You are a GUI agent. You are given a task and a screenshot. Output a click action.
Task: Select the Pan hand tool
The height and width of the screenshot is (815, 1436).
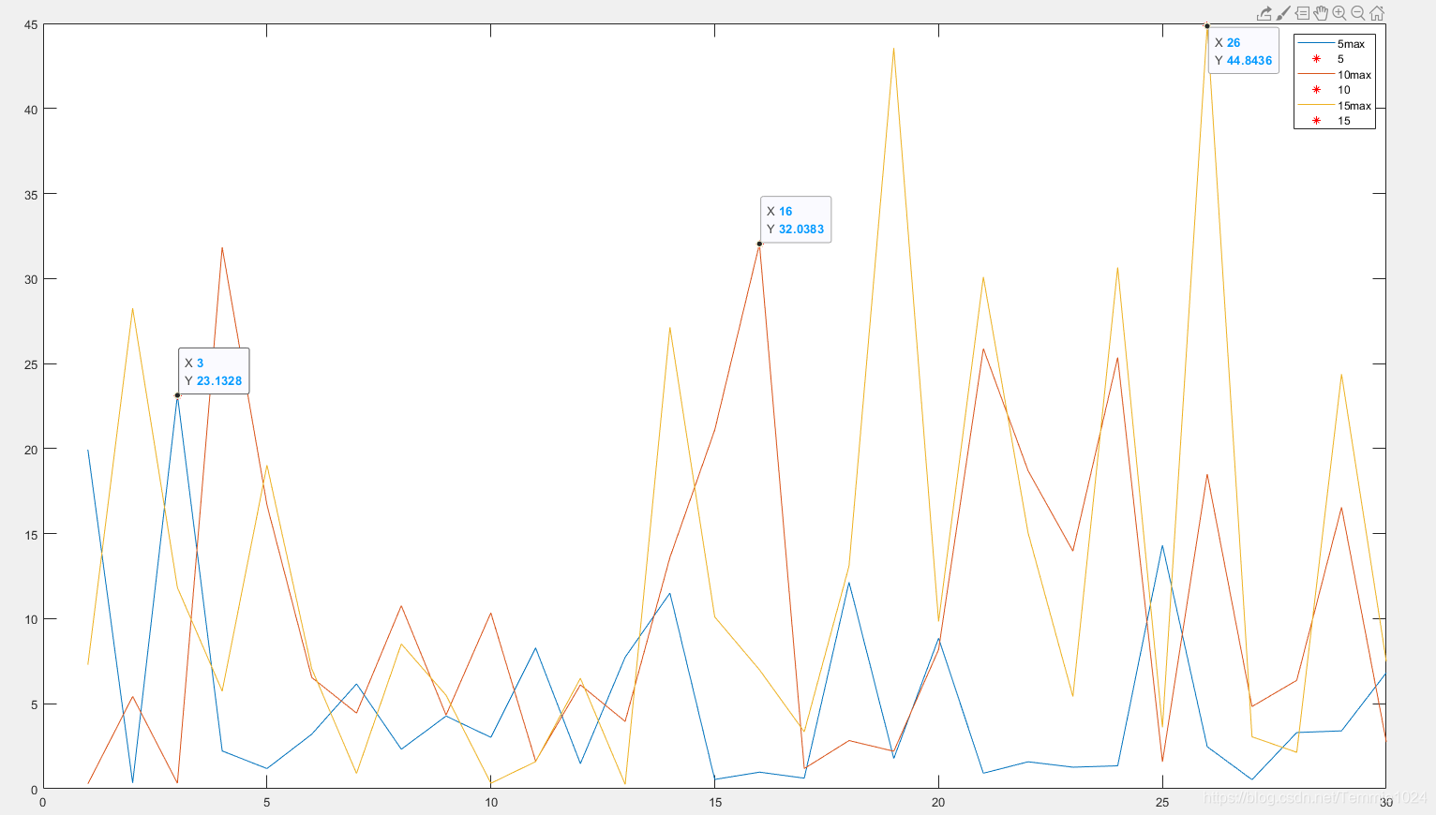click(x=1321, y=13)
